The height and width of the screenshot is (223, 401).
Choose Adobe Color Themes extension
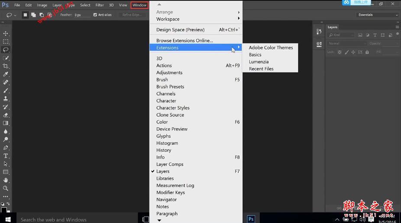271,48
